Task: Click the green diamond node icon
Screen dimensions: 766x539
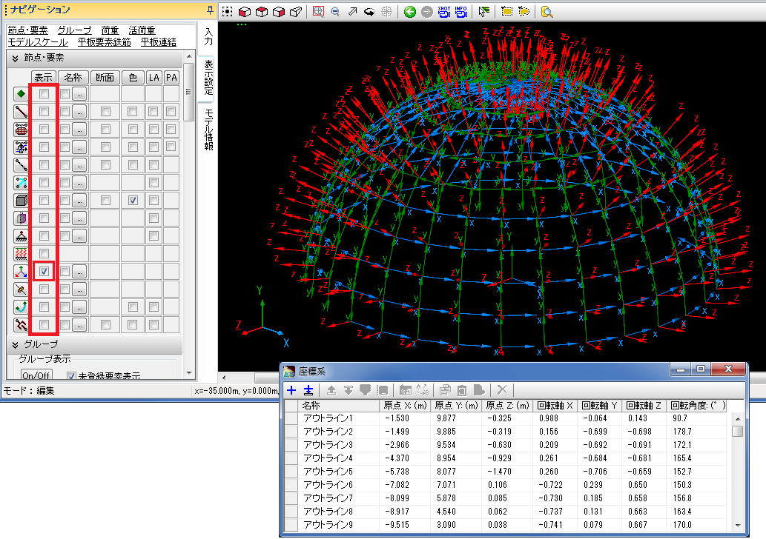Action: point(22,94)
